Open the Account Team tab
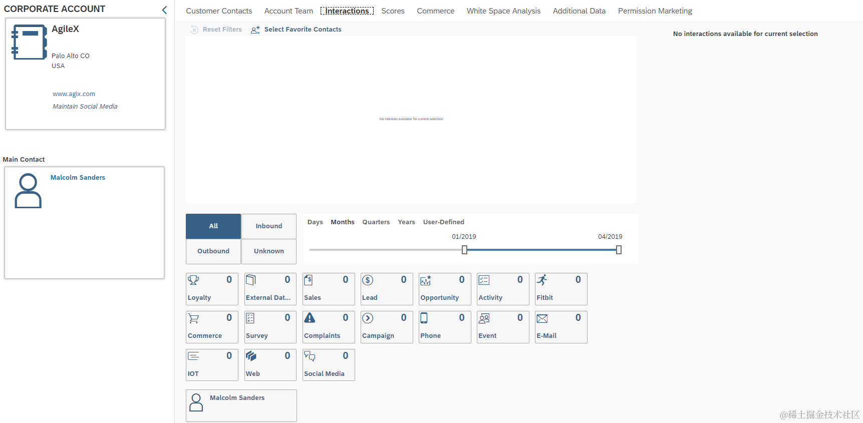This screenshot has height=423, width=863. tap(289, 11)
